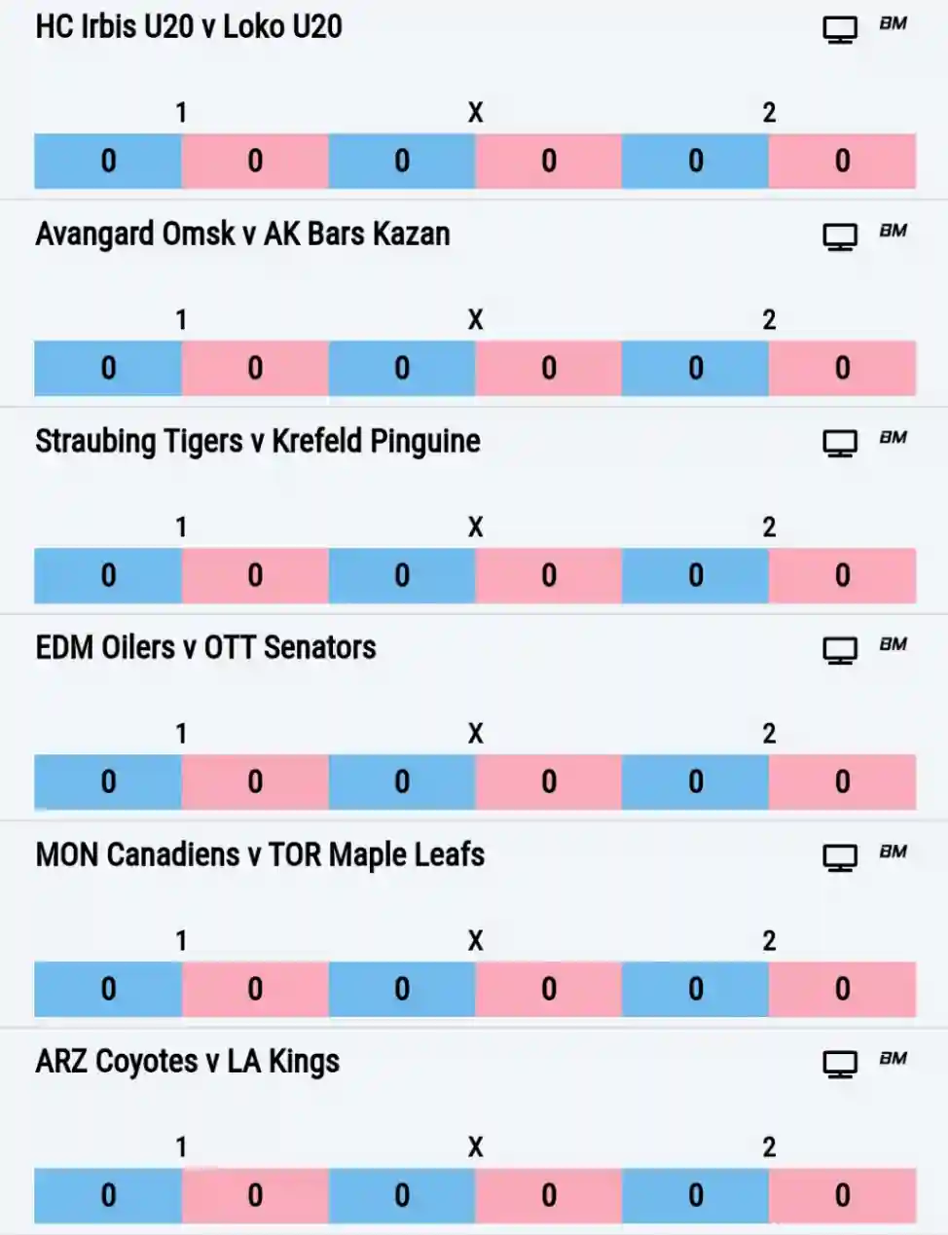Open MON Canadiens v TOR Maple Leafs match
Viewport: 948px width, 1235px height.
click(x=260, y=855)
